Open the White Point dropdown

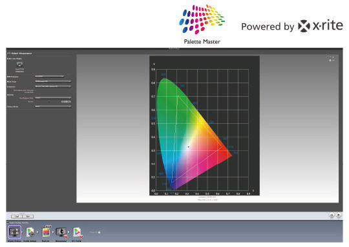click(x=53, y=81)
